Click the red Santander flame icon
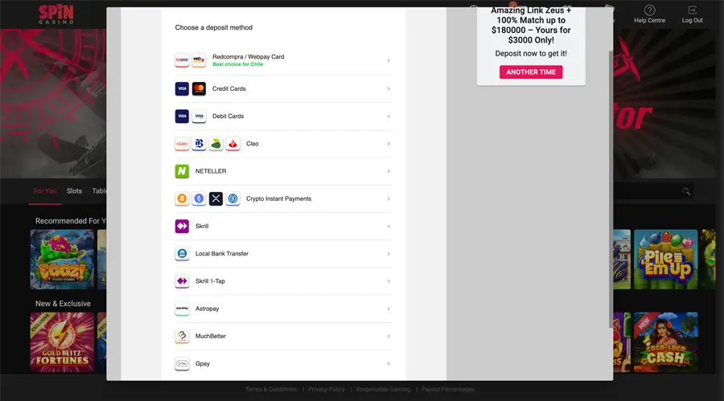Image resolution: width=724 pixels, height=401 pixels. tap(232, 144)
